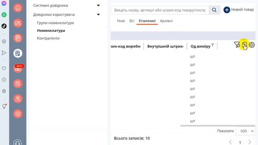Filter the Од.виміру column
This screenshot has width=258, height=145.
pos(212,45)
